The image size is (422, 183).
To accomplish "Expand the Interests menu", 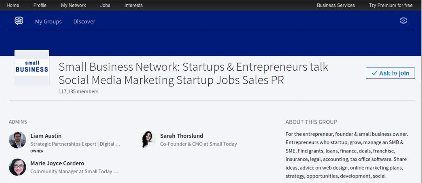I will 134,5.
